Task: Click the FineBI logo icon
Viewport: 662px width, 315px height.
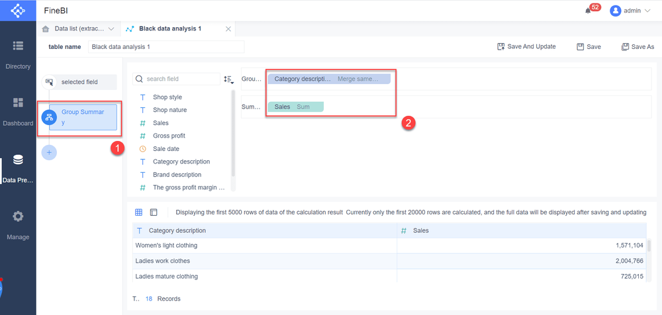Action: (x=18, y=11)
